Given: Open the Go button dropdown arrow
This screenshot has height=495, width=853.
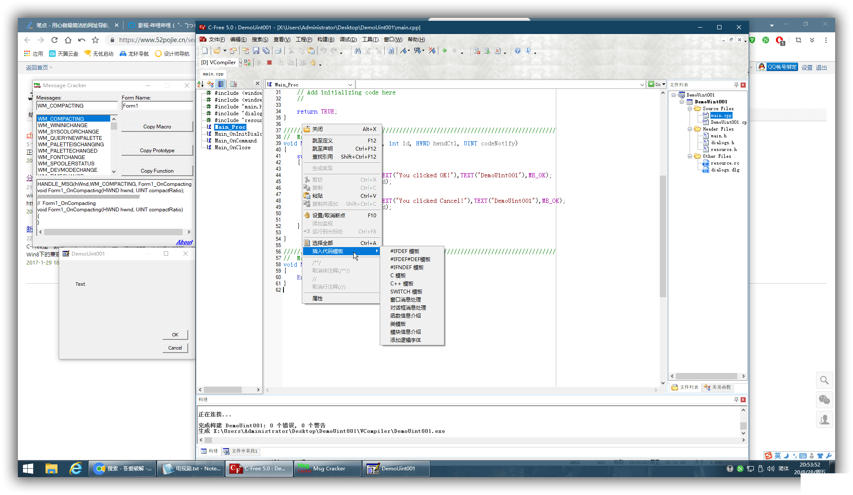Looking at the screenshot, I should point(664,84).
